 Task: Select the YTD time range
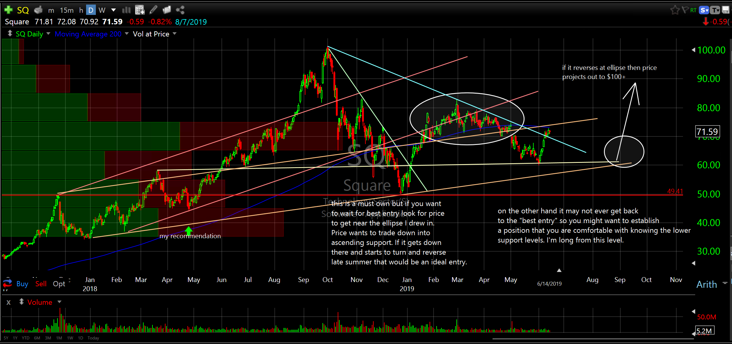tap(26, 338)
